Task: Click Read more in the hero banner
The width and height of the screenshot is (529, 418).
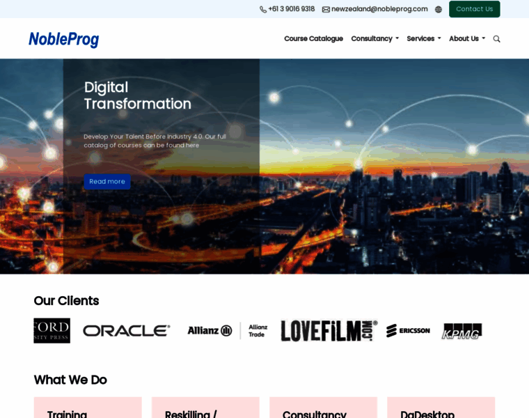Action: pyautogui.click(x=107, y=182)
